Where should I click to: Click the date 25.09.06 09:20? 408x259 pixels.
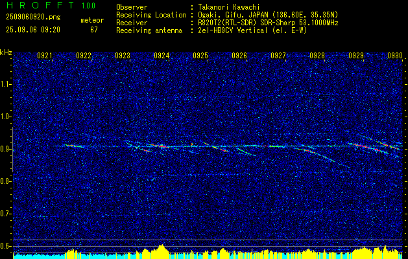tap(33, 30)
